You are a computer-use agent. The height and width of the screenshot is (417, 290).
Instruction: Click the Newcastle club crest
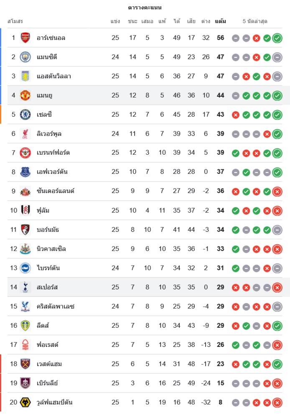tap(25, 249)
